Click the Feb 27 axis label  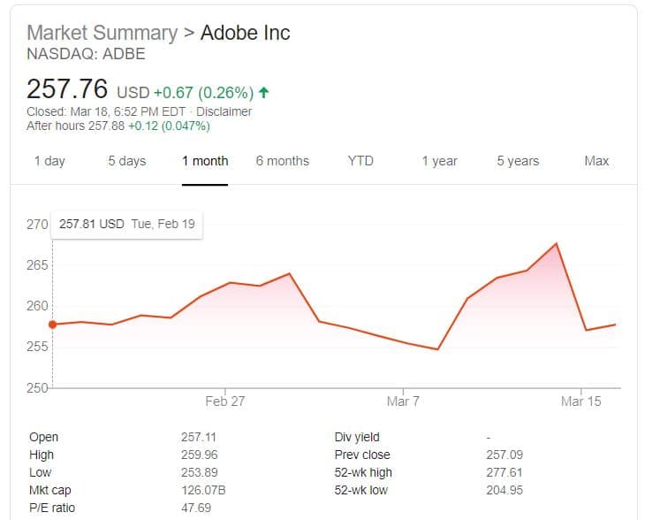pyautogui.click(x=224, y=401)
